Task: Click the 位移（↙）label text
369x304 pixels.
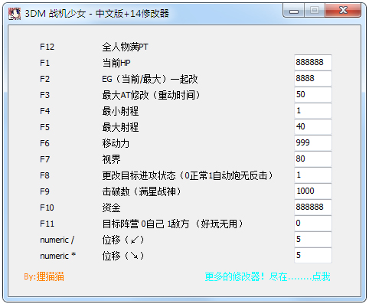Action: point(123,240)
